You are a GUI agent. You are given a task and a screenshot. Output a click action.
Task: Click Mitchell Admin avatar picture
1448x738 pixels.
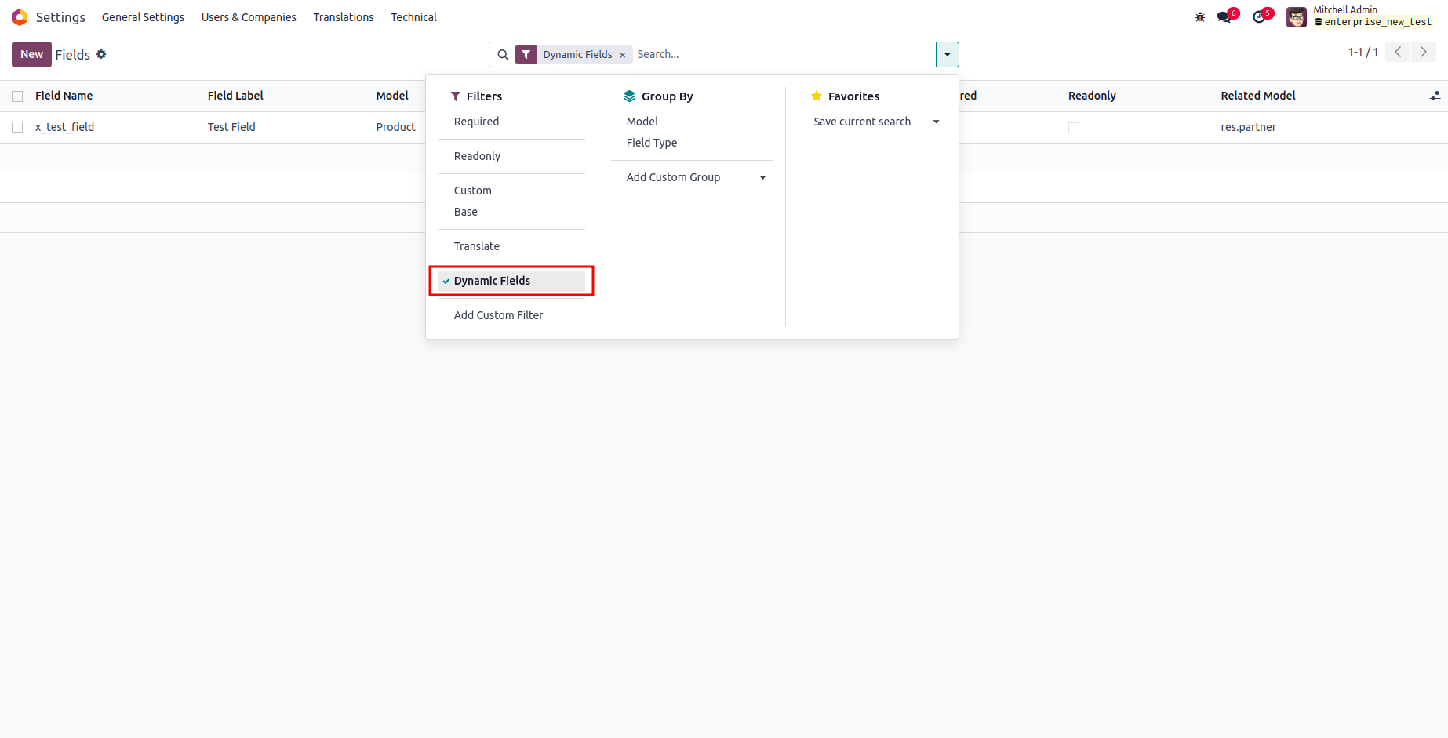[1297, 17]
